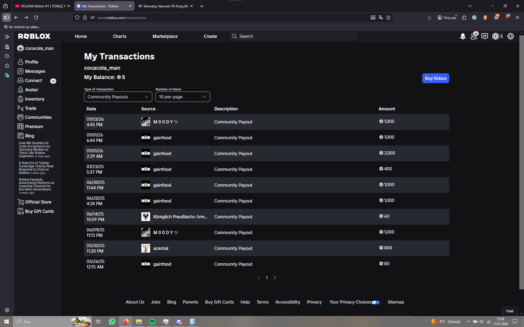The width and height of the screenshot is (524, 327).
Task: Click the Windows taskbar search box
Action: click(52, 322)
